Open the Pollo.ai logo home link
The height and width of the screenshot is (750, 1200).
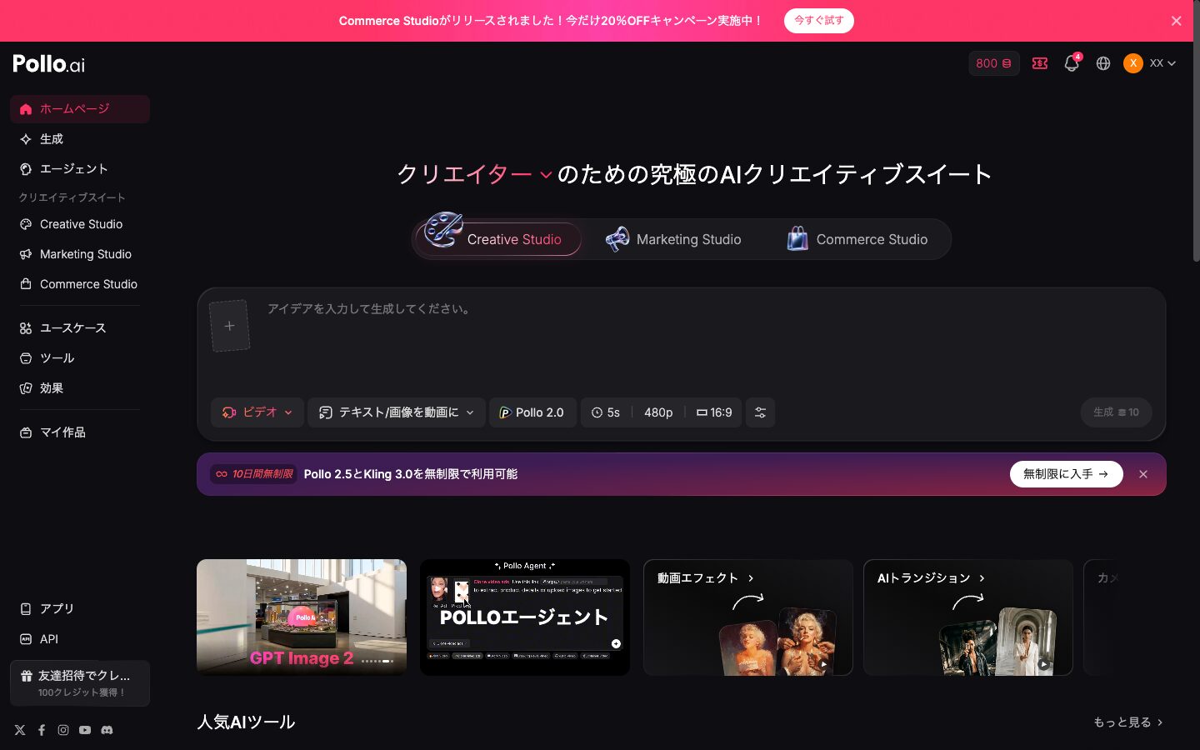[48, 64]
